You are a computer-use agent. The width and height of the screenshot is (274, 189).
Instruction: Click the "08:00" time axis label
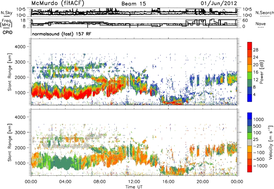point(100,182)
